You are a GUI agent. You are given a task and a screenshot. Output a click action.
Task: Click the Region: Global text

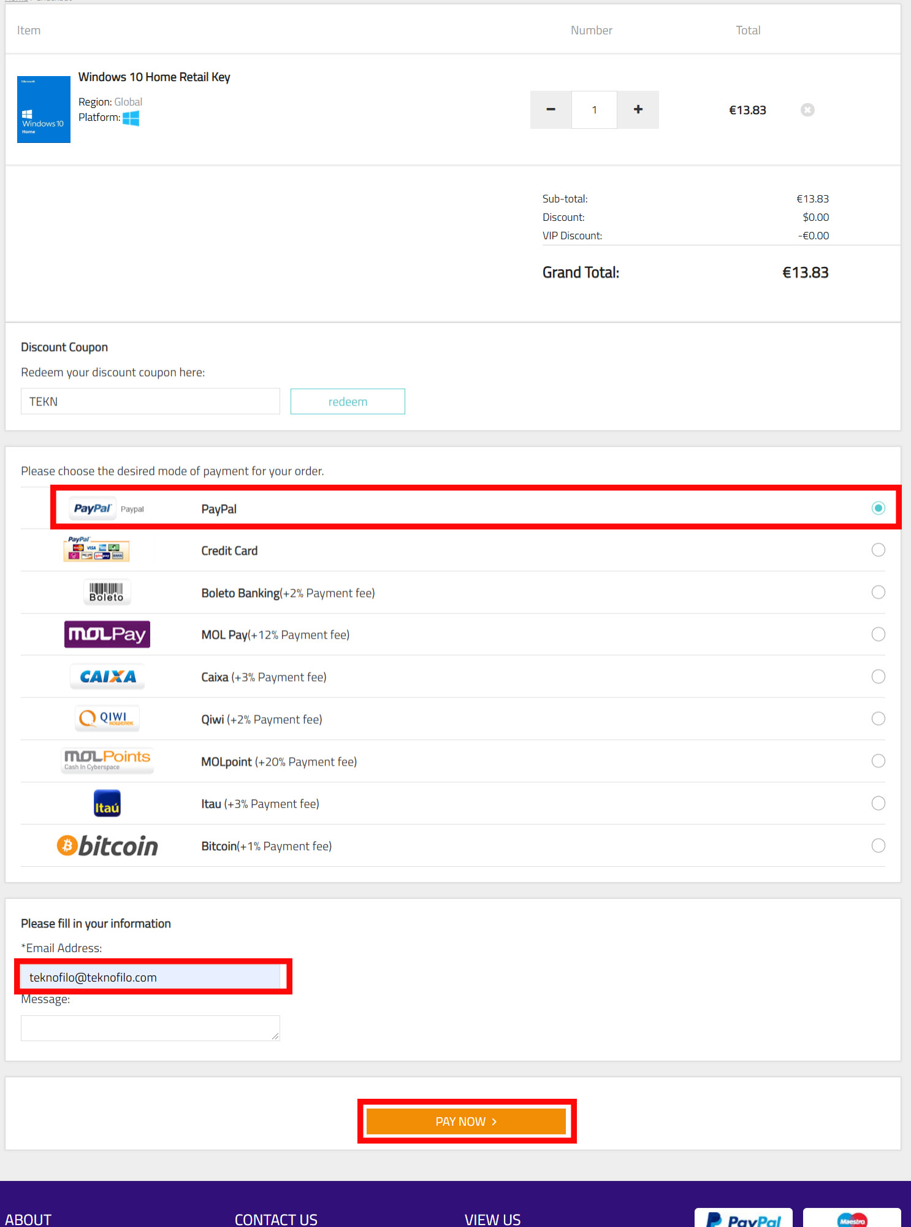click(110, 102)
